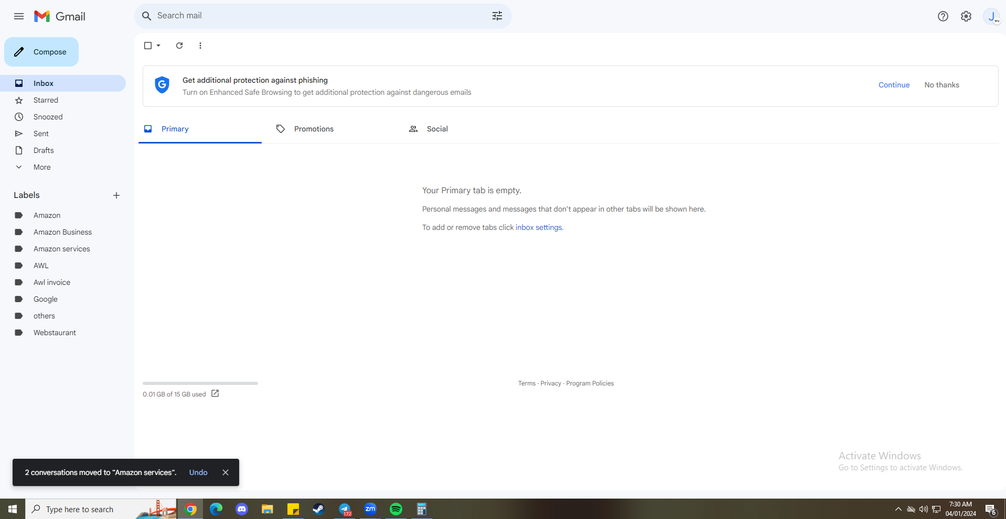1006x519 pixels.
Task: Click Continue on phishing protection banner
Action: [894, 85]
